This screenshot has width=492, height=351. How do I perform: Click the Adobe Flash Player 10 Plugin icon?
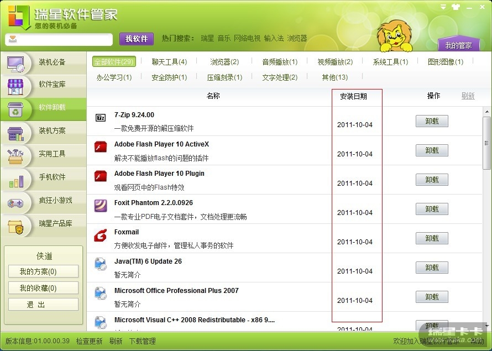[101, 176]
